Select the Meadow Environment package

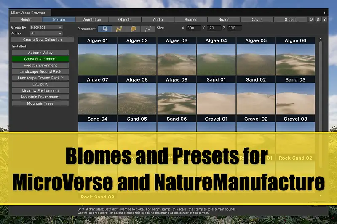coord(40,90)
